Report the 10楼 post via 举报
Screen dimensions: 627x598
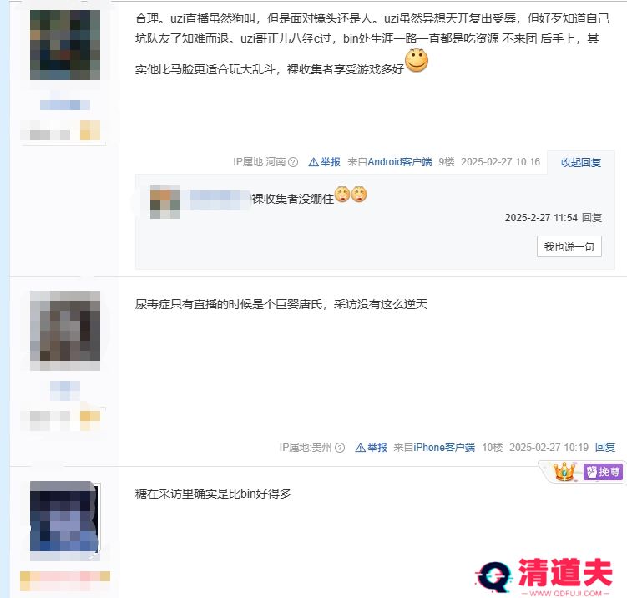pos(377,448)
